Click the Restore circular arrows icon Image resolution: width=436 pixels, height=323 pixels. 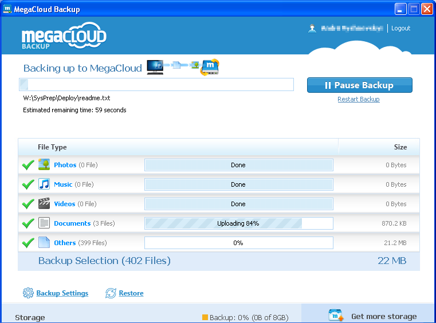point(111,293)
